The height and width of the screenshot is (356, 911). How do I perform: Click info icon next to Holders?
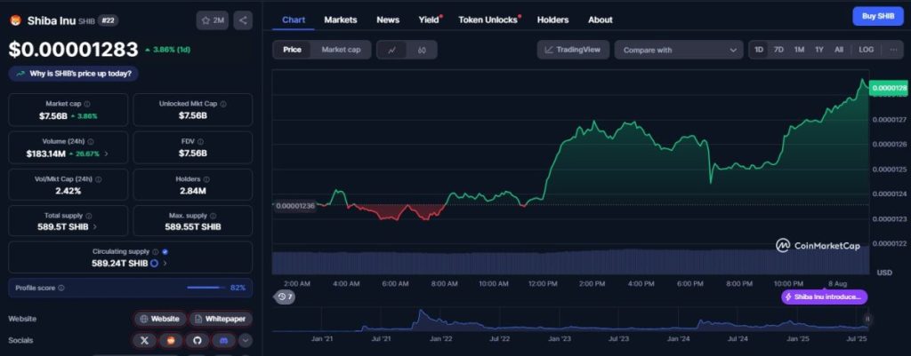click(x=206, y=179)
